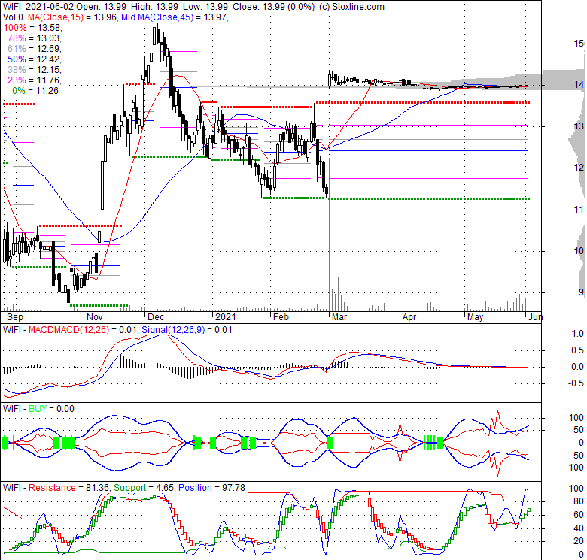This screenshot has height=560, width=587.
Task: Click the 10 price level on the axis
Action: click(579, 251)
